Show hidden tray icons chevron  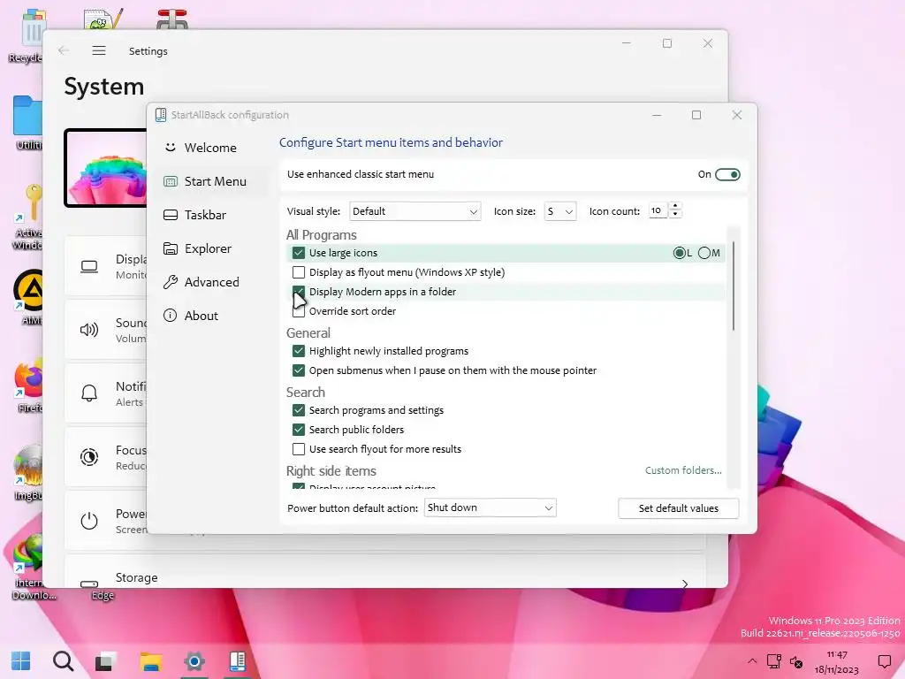pos(752,661)
